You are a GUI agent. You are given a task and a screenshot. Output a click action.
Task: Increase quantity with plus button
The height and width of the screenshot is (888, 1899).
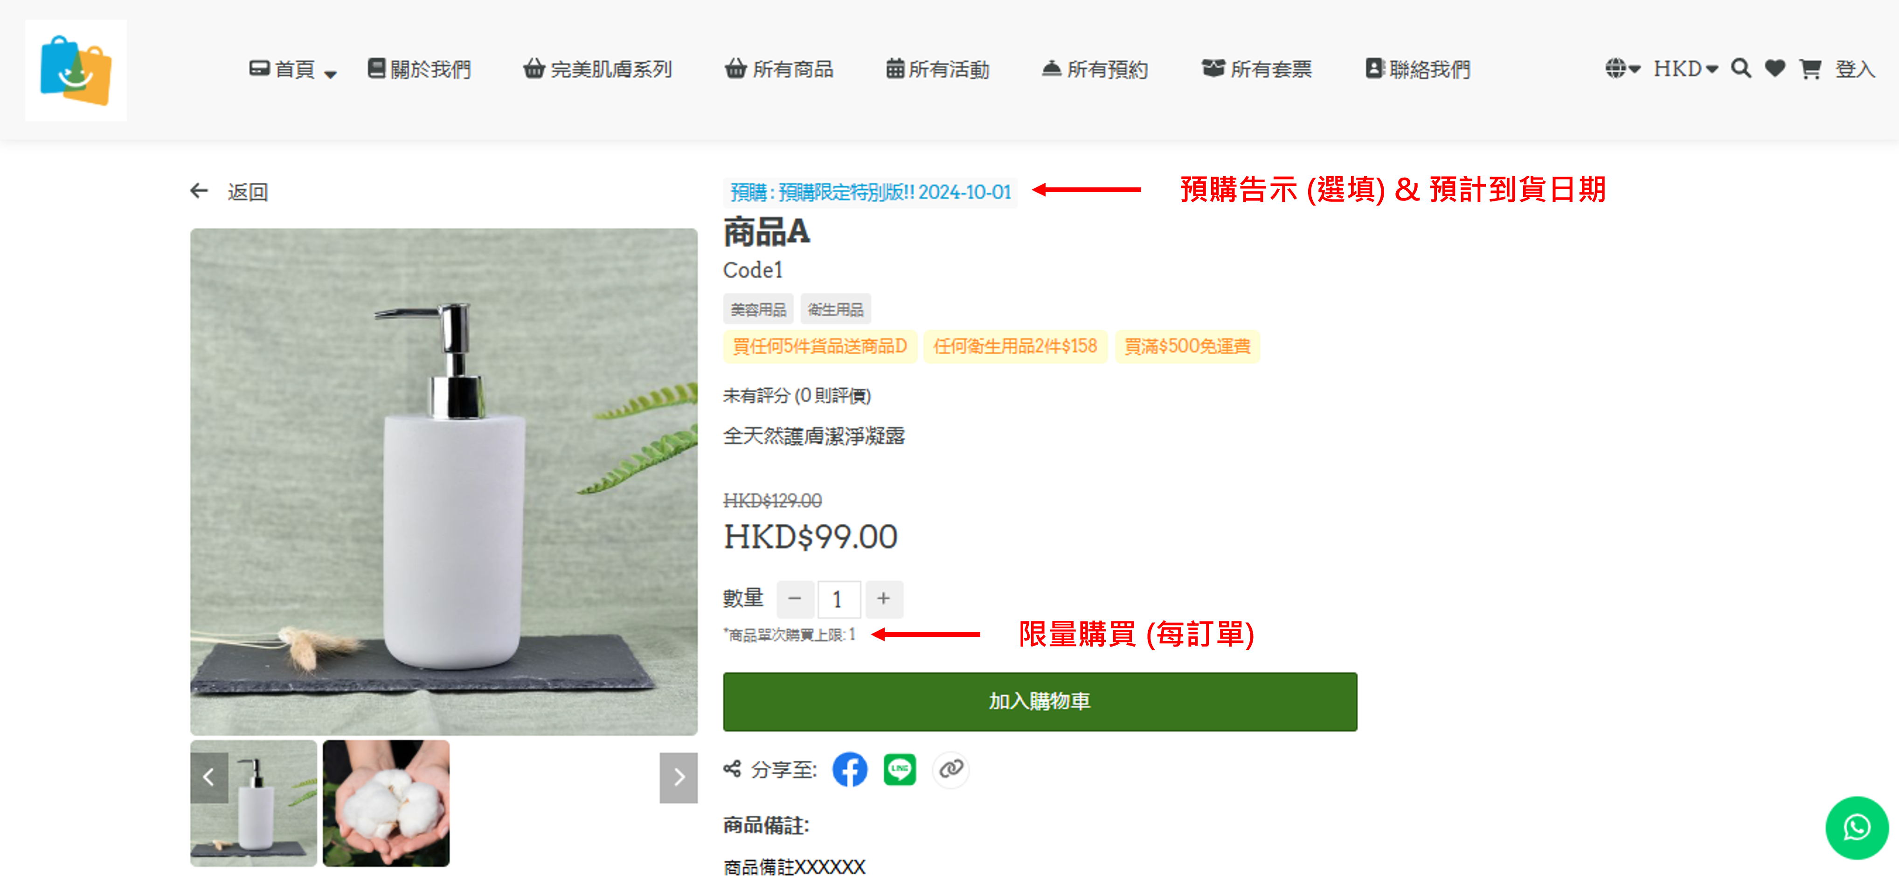[884, 599]
